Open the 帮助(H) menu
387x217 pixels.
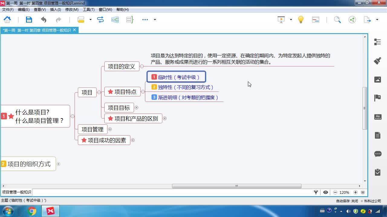[122, 10]
